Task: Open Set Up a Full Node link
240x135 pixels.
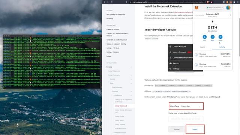Action: 113,48
